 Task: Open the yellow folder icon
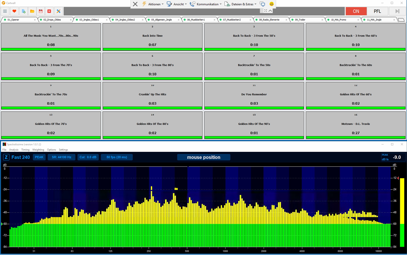tap(32, 11)
